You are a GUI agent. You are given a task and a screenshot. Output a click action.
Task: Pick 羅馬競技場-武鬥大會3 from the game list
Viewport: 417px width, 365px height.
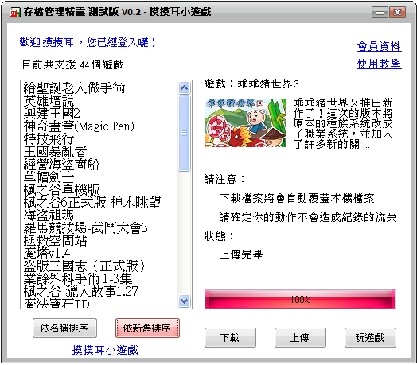[99, 227]
